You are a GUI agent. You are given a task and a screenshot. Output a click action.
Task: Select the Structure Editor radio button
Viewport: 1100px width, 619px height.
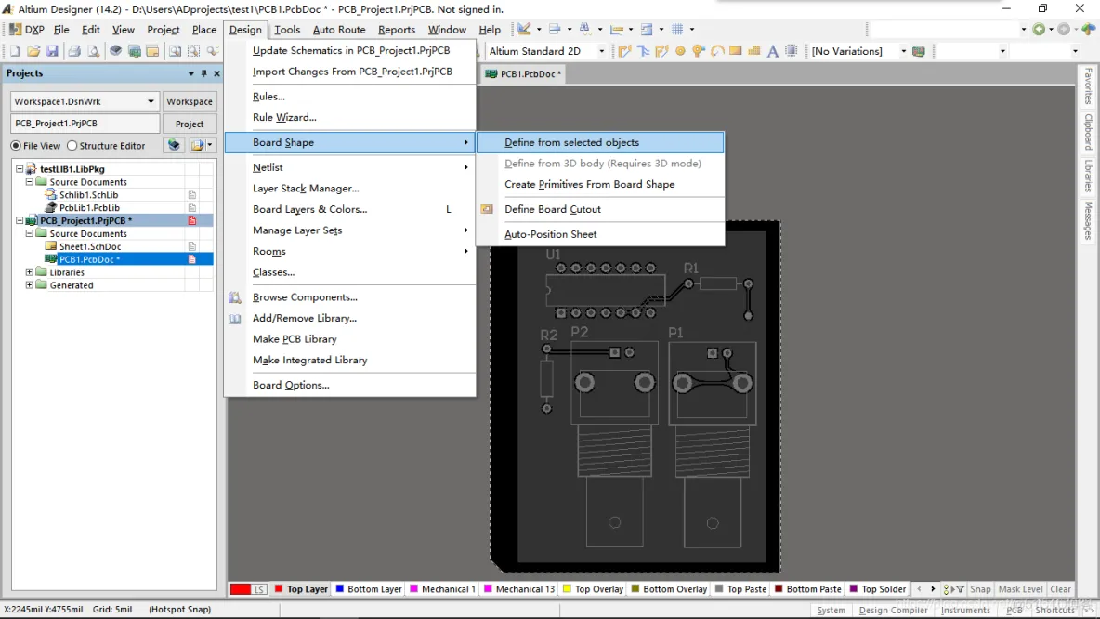tap(72, 146)
